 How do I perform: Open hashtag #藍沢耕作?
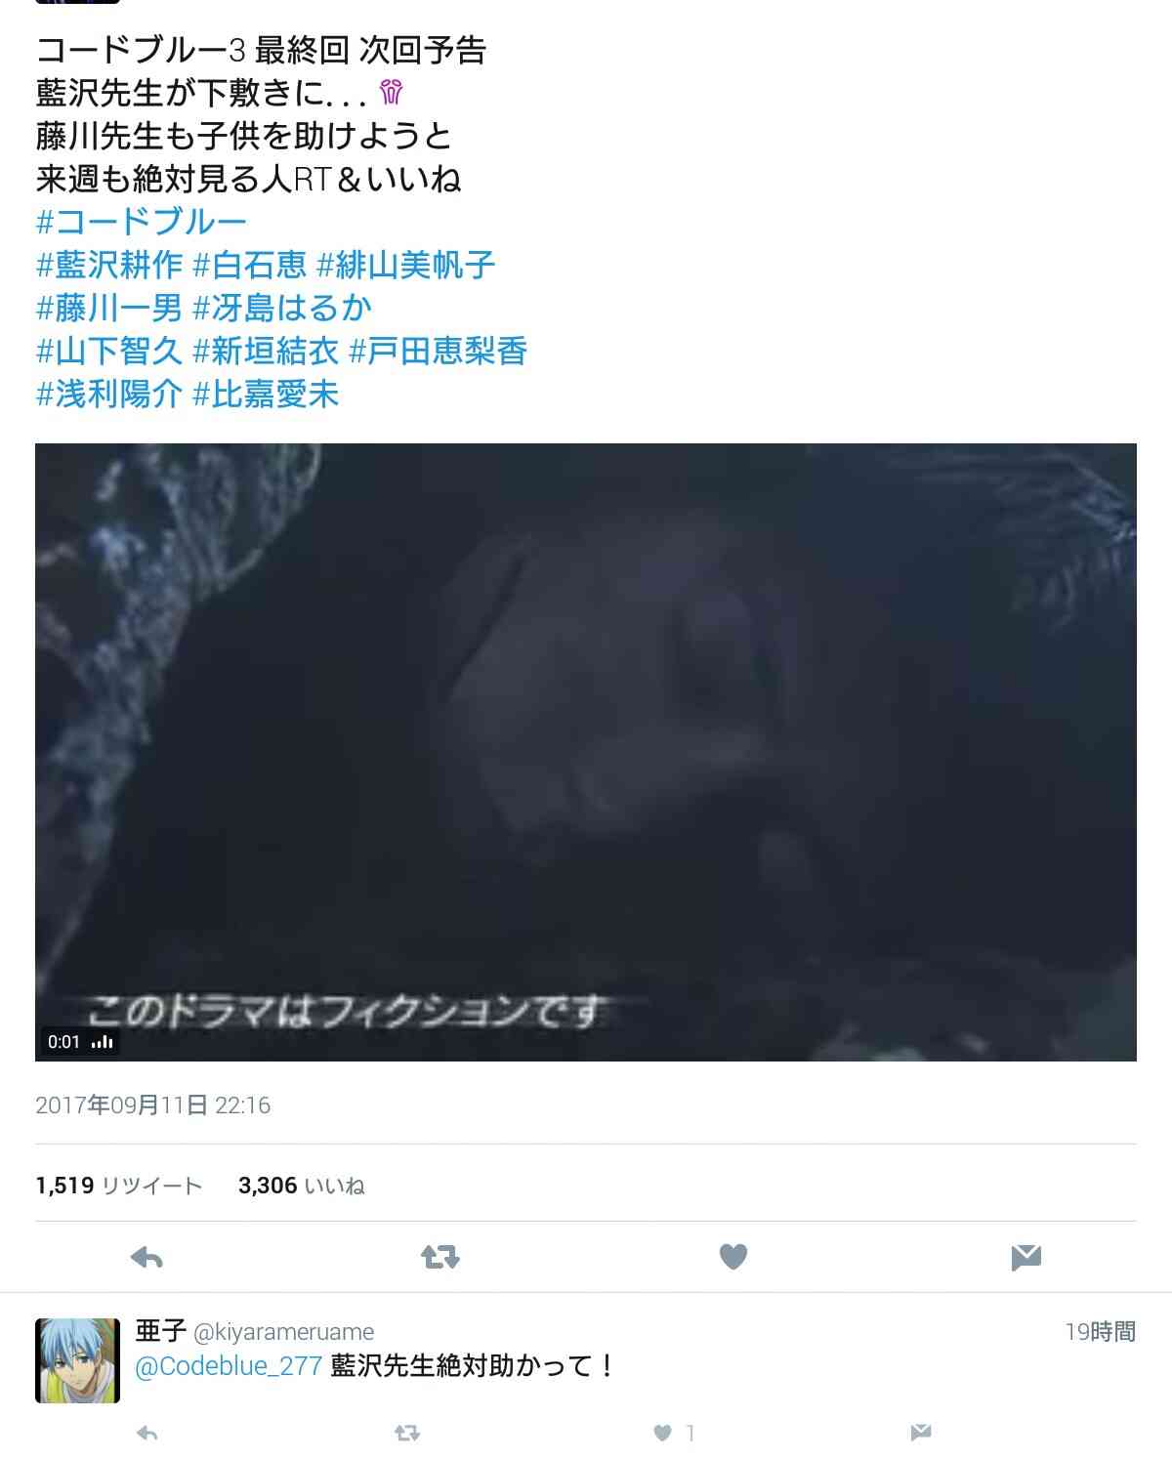109,265
